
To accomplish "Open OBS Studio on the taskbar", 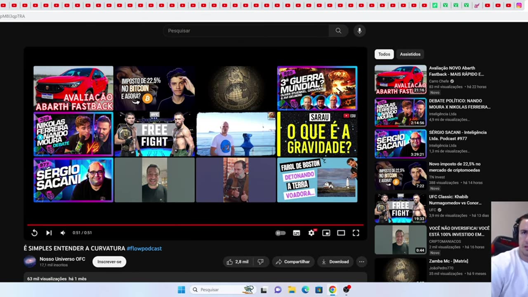I will click(x=346, y=290).
